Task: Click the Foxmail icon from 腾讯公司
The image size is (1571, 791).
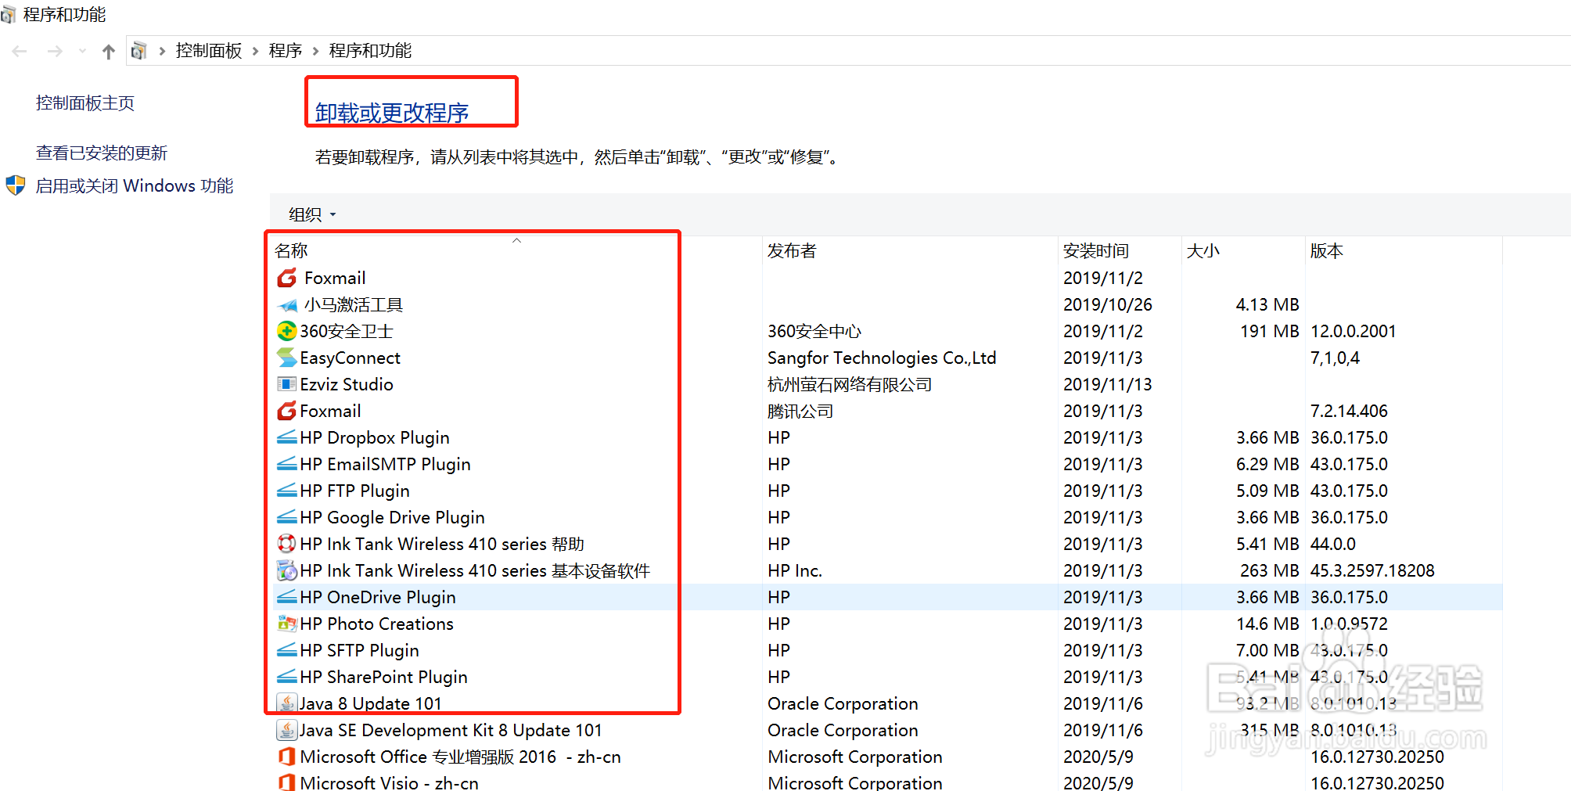Action: point(286,411)
